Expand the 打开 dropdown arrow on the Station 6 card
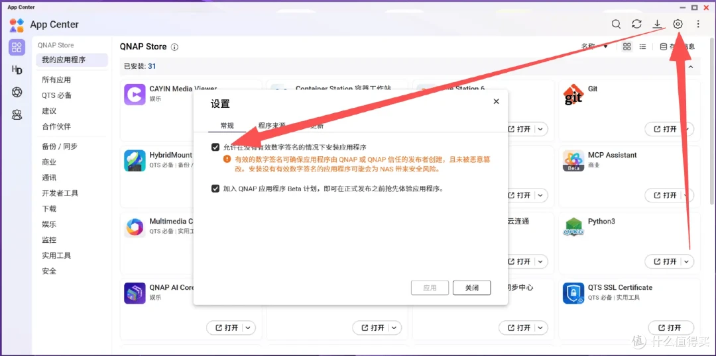716x356 pixels. click(540, 129)
